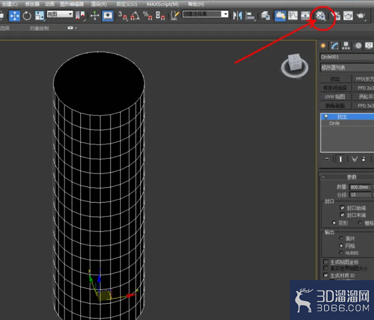Image resolution: width=374 pixels, height=320 pixels.
Task: Open the 帮助(H) menu
Action: [x=196, y=4]
